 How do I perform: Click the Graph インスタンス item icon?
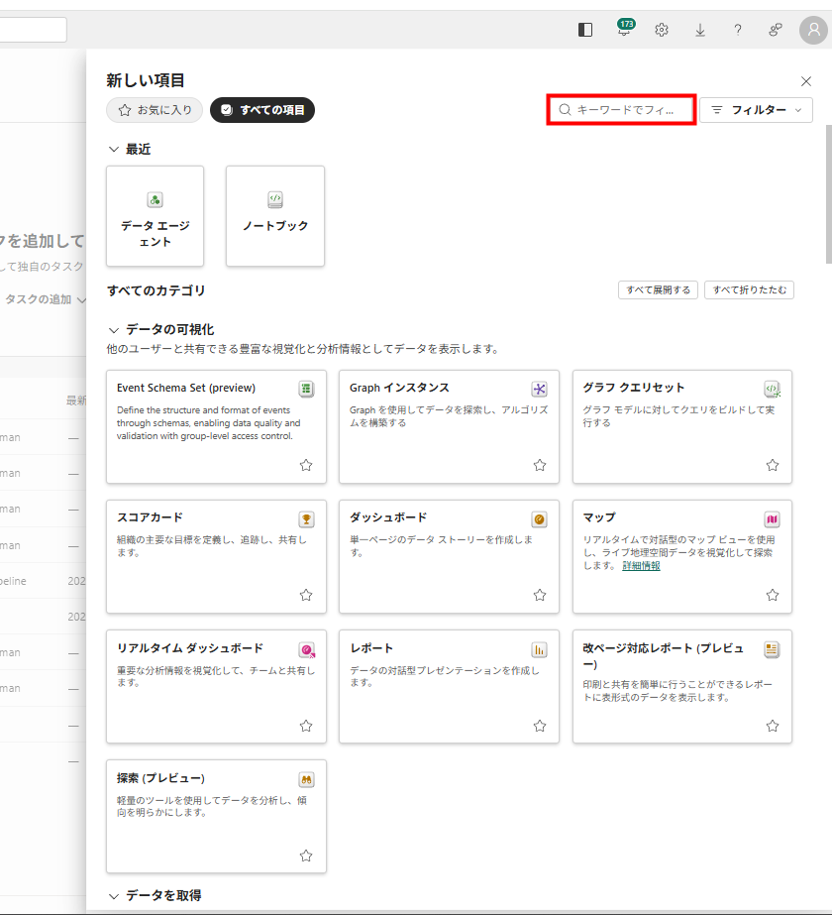point(539,389)
